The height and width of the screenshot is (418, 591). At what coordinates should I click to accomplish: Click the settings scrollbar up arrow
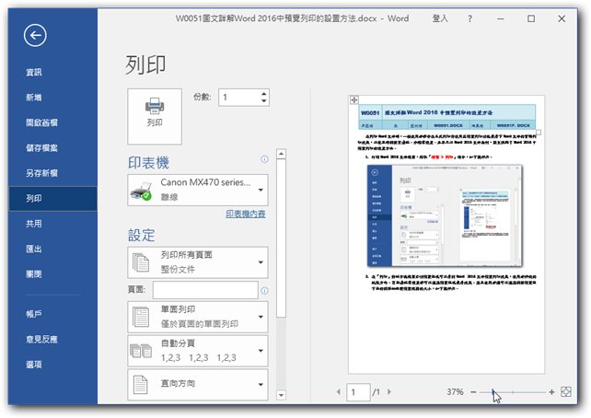point(281,154)
